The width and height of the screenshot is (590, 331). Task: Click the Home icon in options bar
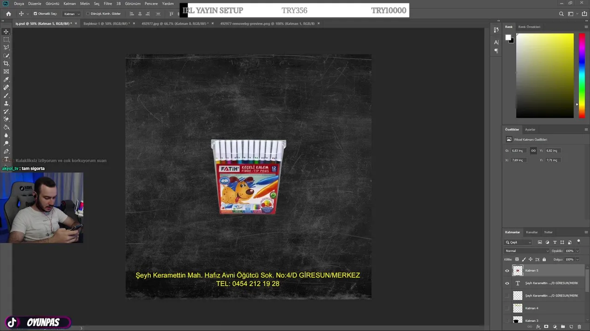(8, 14)
